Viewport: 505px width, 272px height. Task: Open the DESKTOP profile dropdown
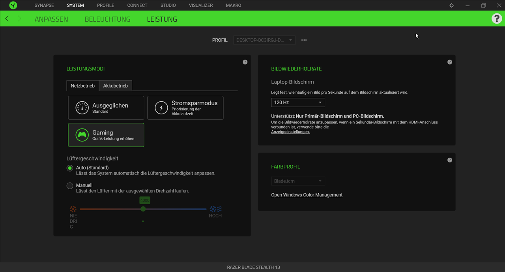tap(264, 40)
